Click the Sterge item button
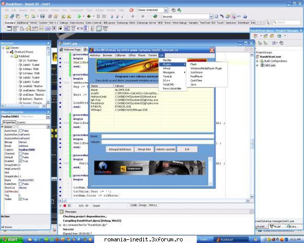Viewport: 304px width, 243px height. (144, 149)
